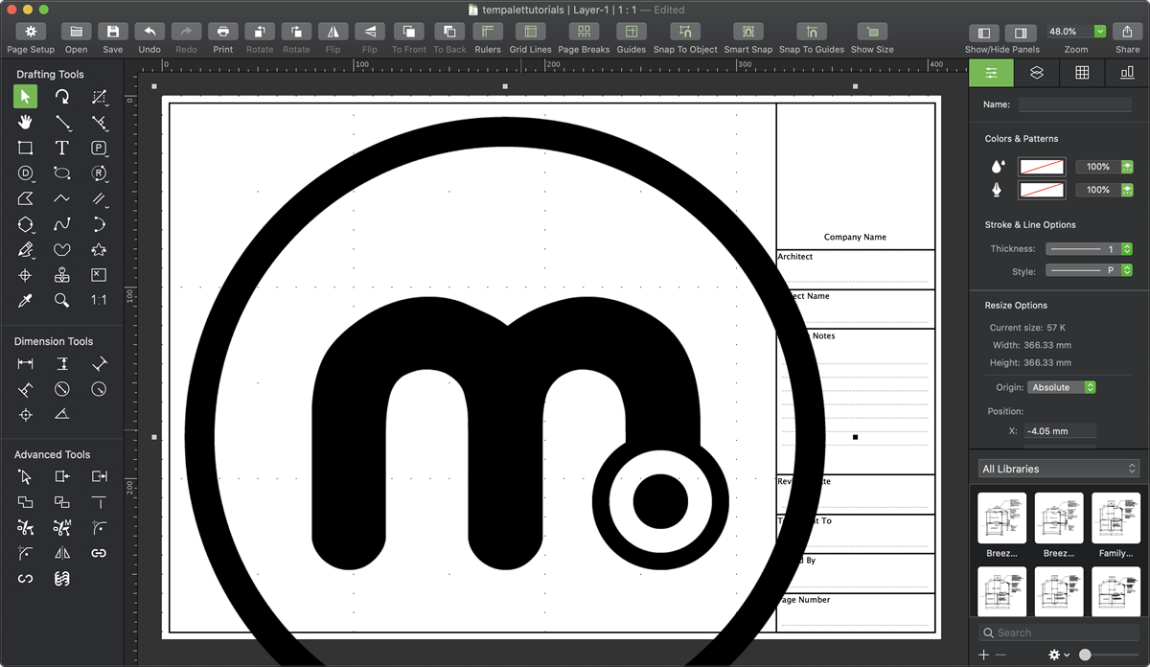Click the Print toolbar icon
The height and width of the screenshot is (667, 1150).
pyautogui.click(x=223, y=32)
